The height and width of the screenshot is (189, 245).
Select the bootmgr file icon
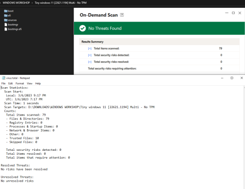tap(6, 24)
